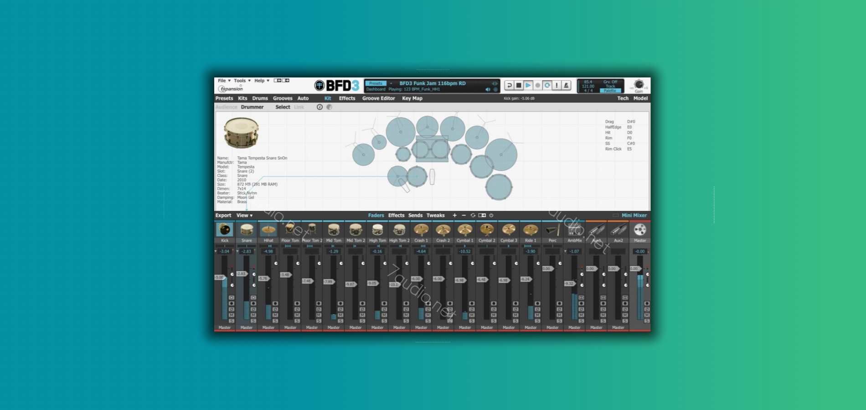Switch to the Groove Editor tab

379,98
